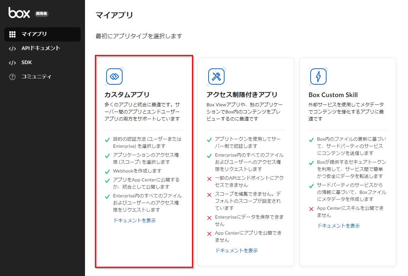Click the マイアプリ page heading
408x276 pixels.
click(x=114, y=15)
